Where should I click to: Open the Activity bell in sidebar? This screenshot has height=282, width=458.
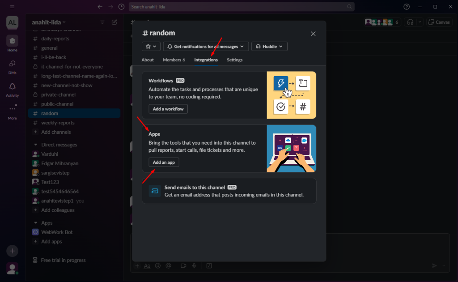point(12,90)
